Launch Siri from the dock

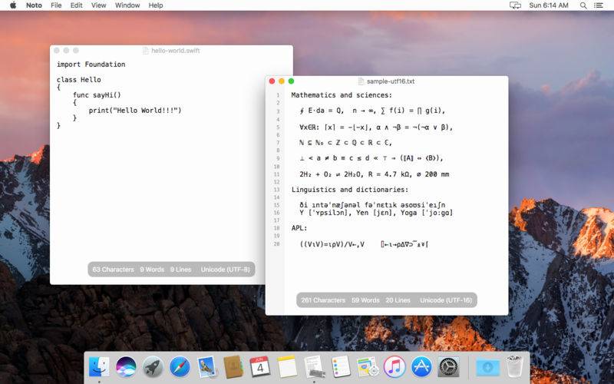point(126,367)
